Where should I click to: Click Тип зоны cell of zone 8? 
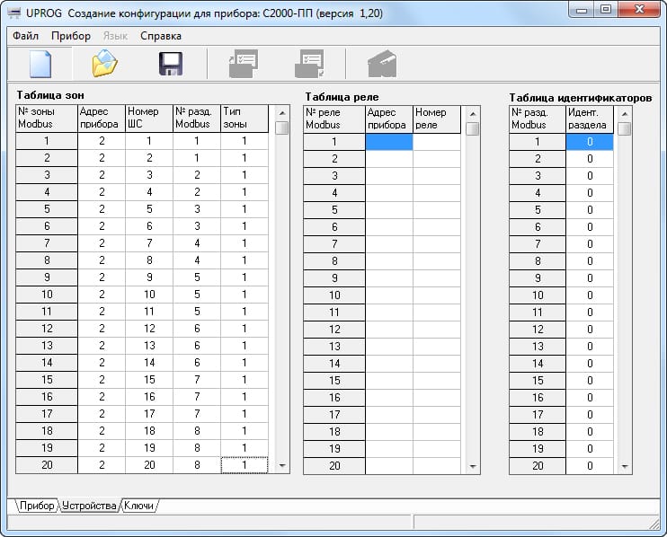click(245, 260)
